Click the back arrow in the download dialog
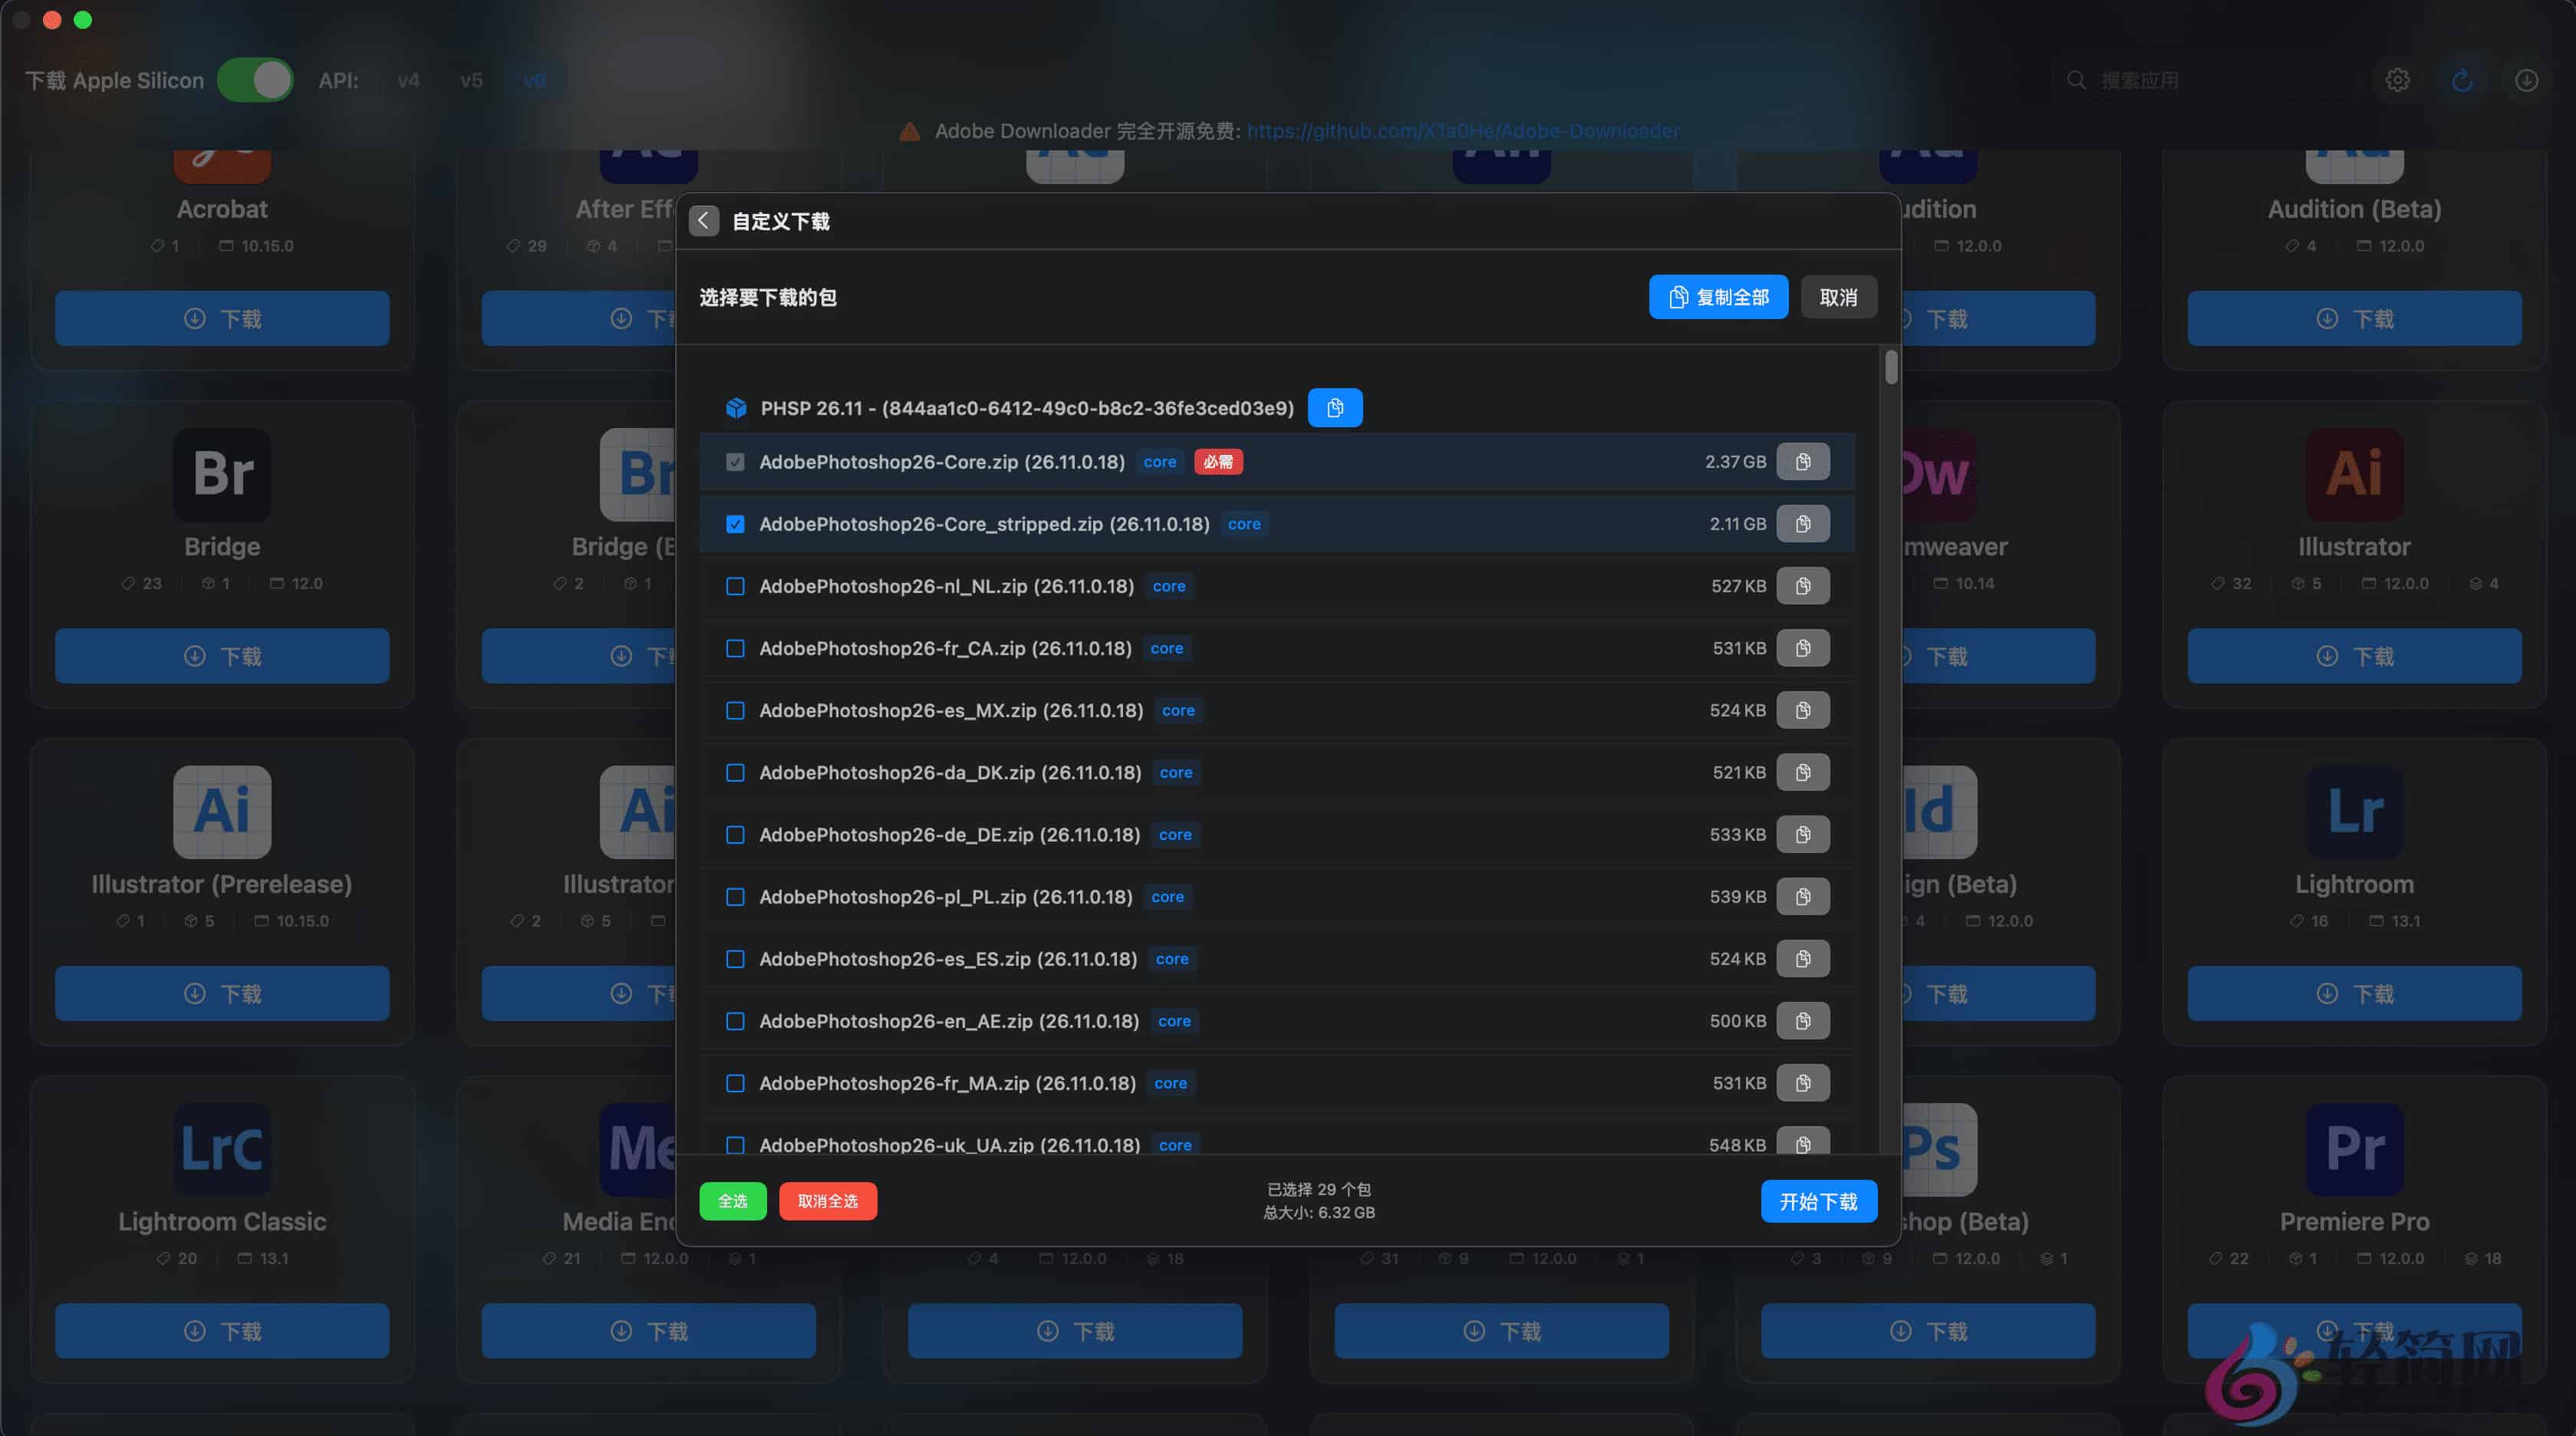Image resolution: width=2576 pixels, height=1436 pixels. click(x=703, y=220)
